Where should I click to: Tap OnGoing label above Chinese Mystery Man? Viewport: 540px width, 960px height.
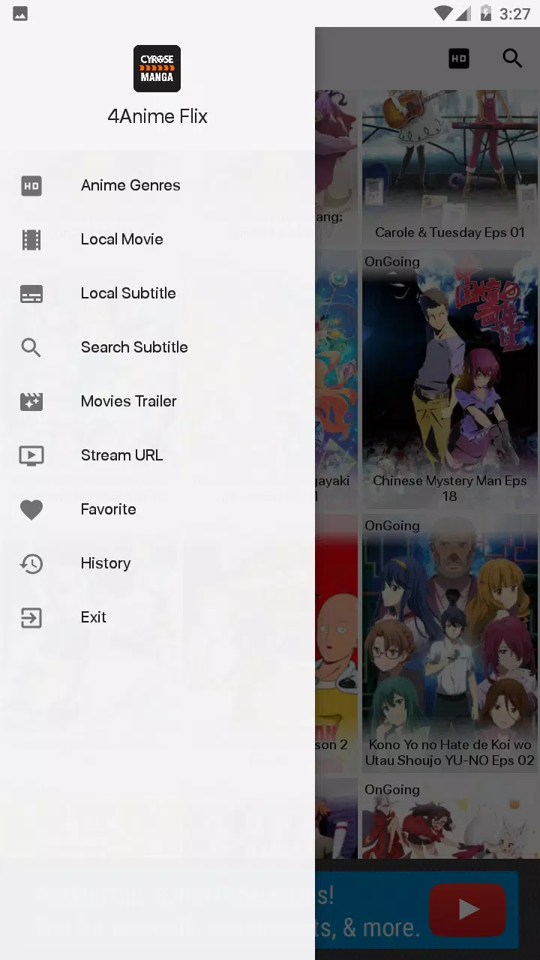pyautogui.click(x=392, y=262)
